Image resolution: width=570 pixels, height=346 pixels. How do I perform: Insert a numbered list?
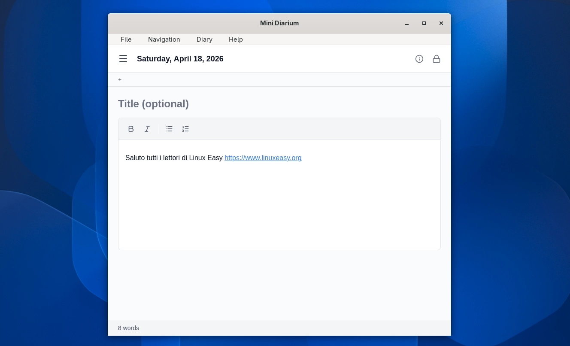pyautogui.click(x=185, y=129)
